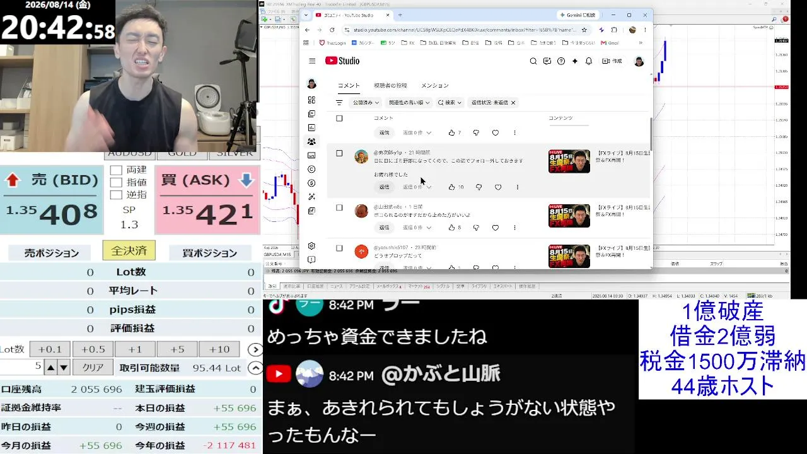Screen dimensions: 807x454
Task: Tick the select-all comments checkbox
Action: point(339,118)
